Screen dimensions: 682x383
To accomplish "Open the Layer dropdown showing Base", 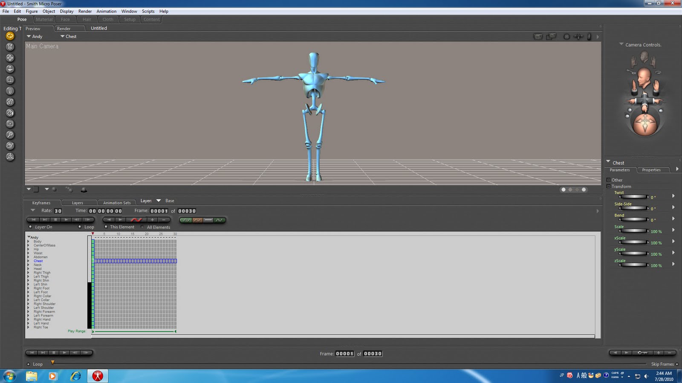I will point(159,200).
